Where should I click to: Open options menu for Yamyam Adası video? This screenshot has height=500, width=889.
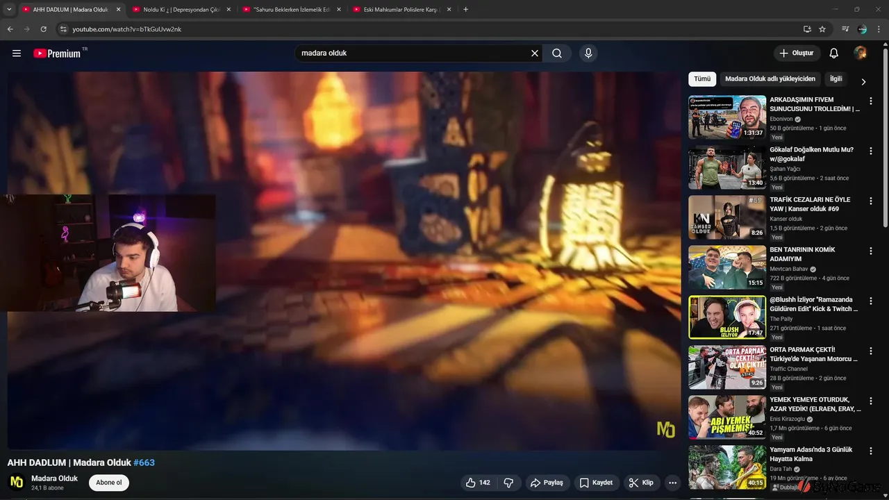pos(870,451)
